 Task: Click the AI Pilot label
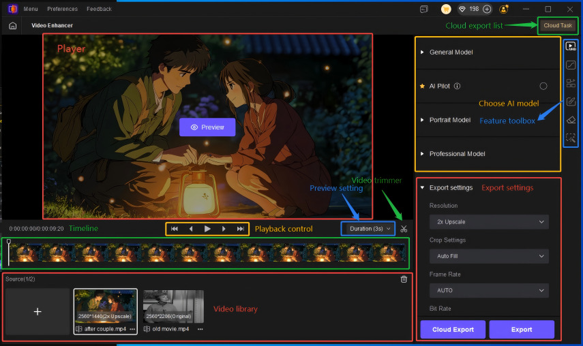(x=440, y=86)
